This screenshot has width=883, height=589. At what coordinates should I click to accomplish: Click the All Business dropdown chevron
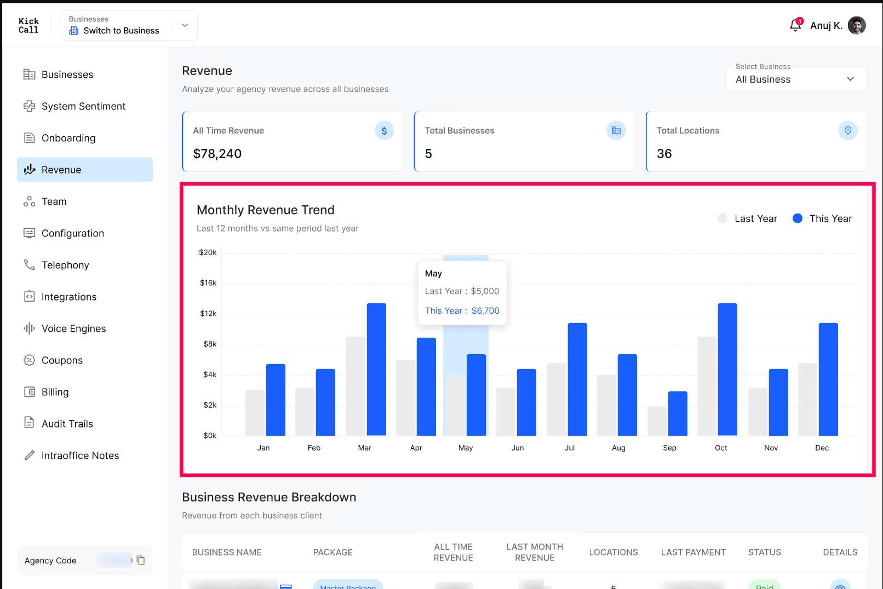click(x=850, y=79)
